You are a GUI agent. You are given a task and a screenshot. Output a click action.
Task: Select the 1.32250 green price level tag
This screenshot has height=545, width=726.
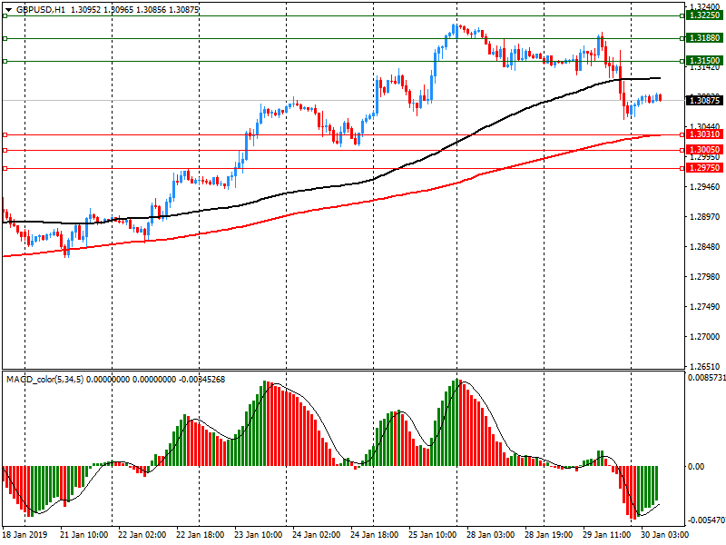(704, 15)
